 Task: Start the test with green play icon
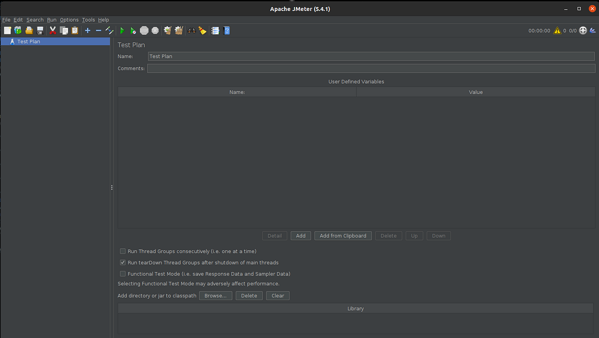coord(122,30)
